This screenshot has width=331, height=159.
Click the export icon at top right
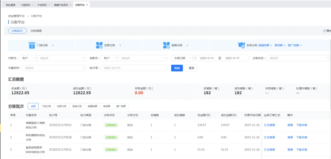(x=325, y=31)
